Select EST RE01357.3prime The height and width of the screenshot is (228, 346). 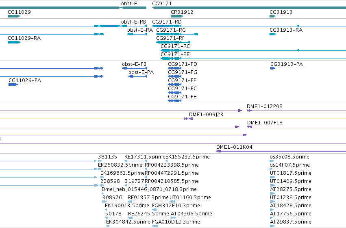click(x=148, y=198)
